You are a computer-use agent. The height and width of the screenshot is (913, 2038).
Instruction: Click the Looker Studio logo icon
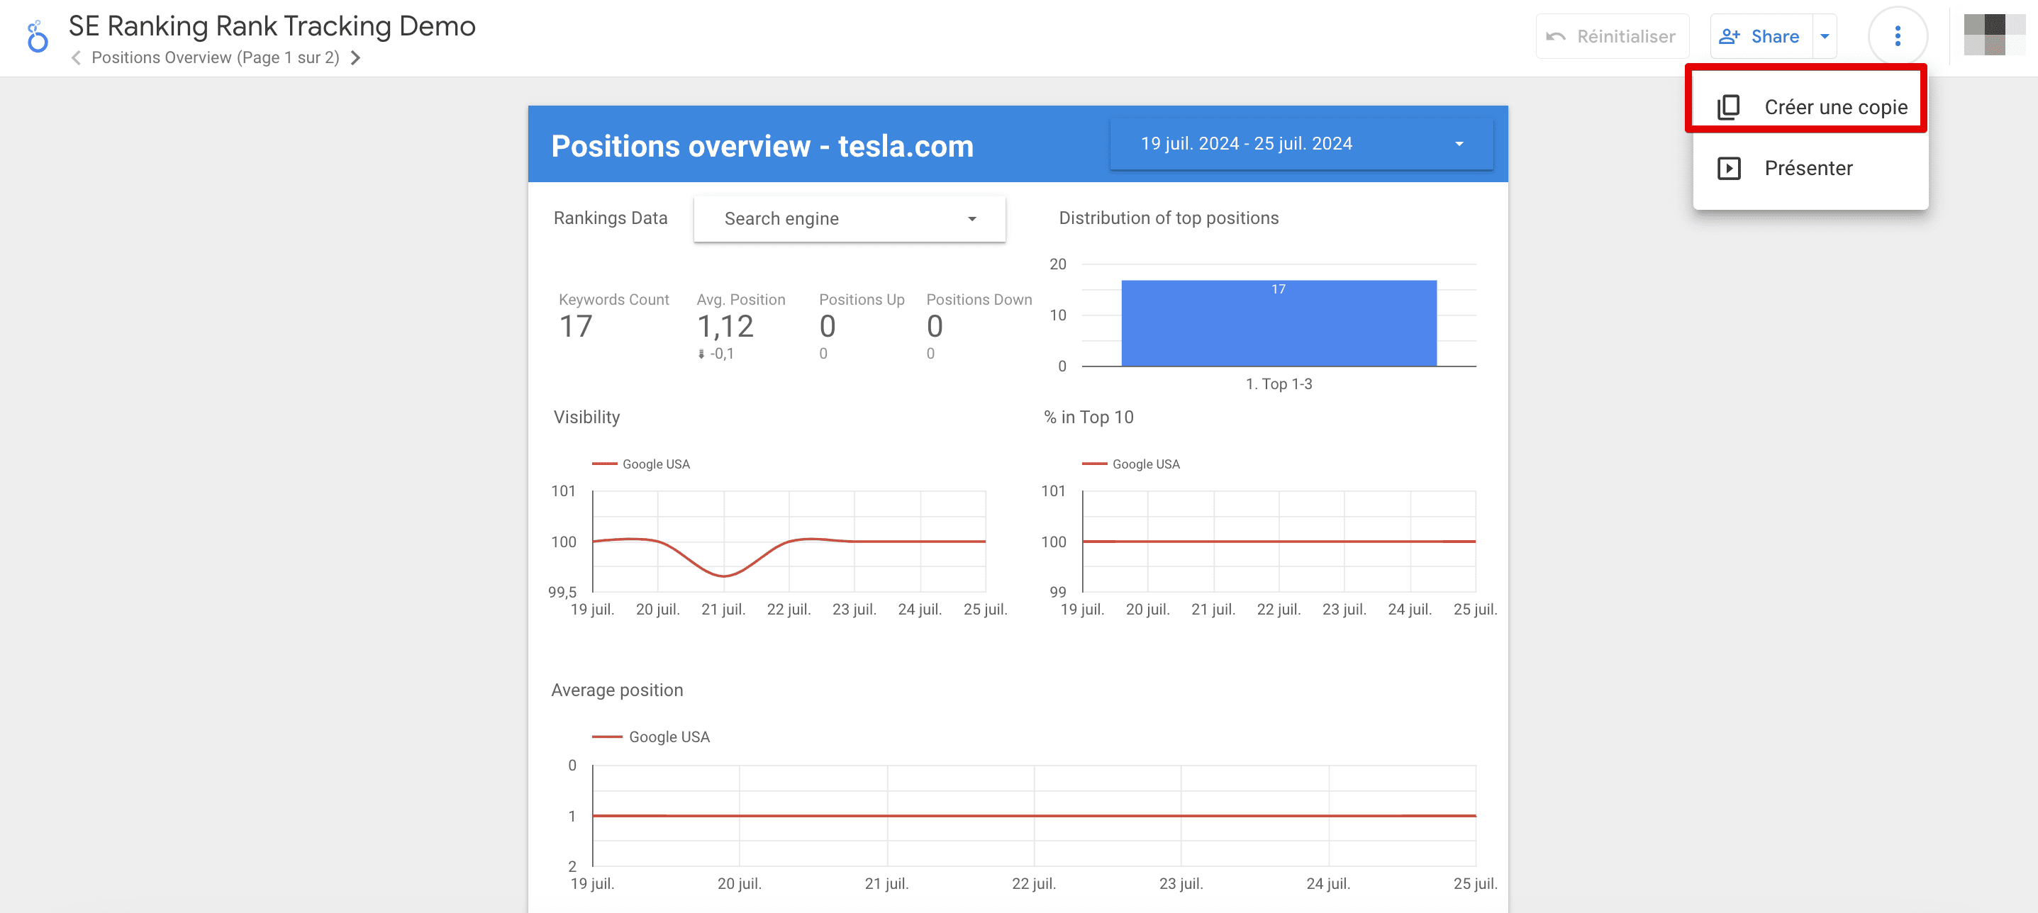[x=37, y=36]
